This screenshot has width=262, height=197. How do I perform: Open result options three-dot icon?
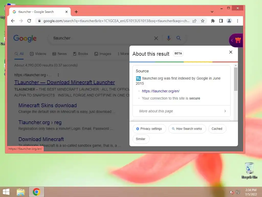click(x=58, y=75)
